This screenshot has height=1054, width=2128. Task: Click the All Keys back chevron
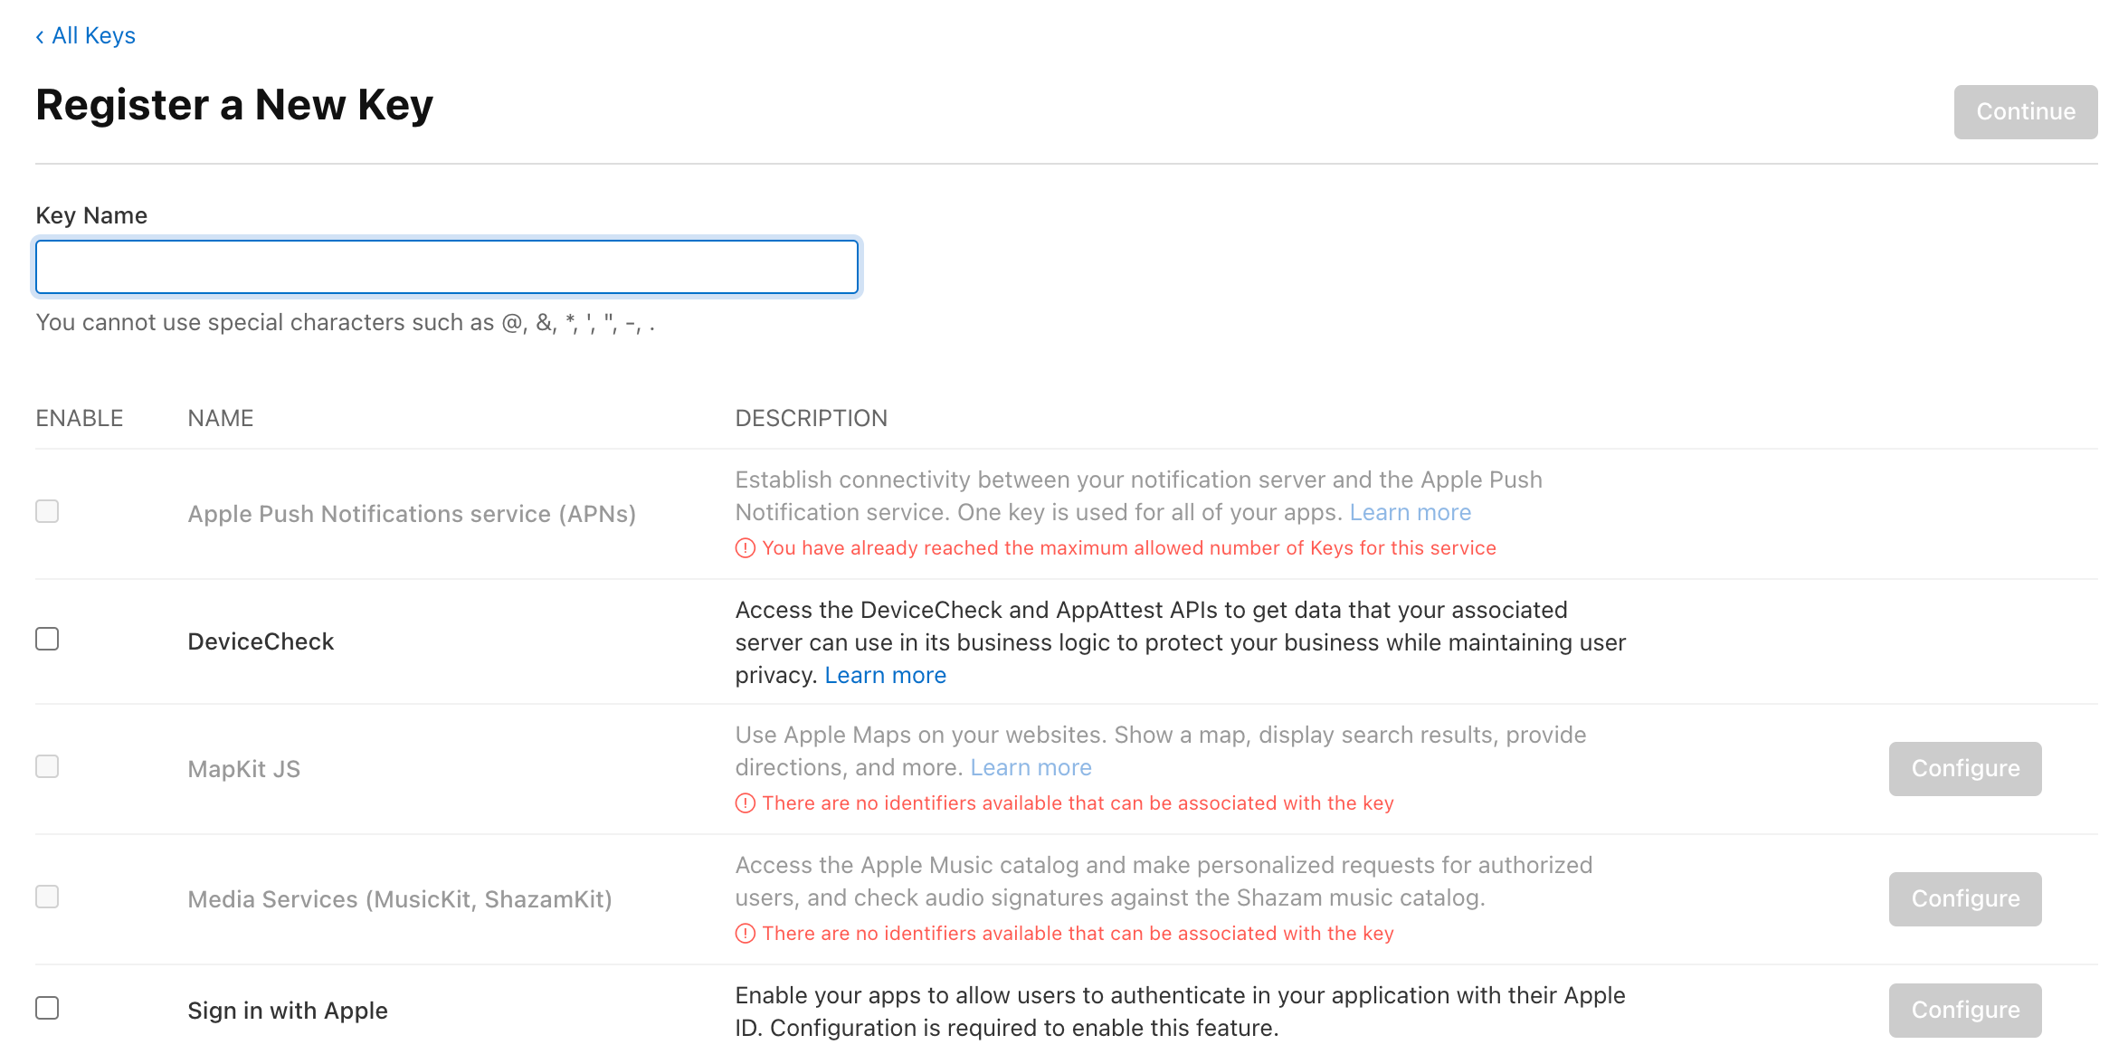(x=40, y=36)
